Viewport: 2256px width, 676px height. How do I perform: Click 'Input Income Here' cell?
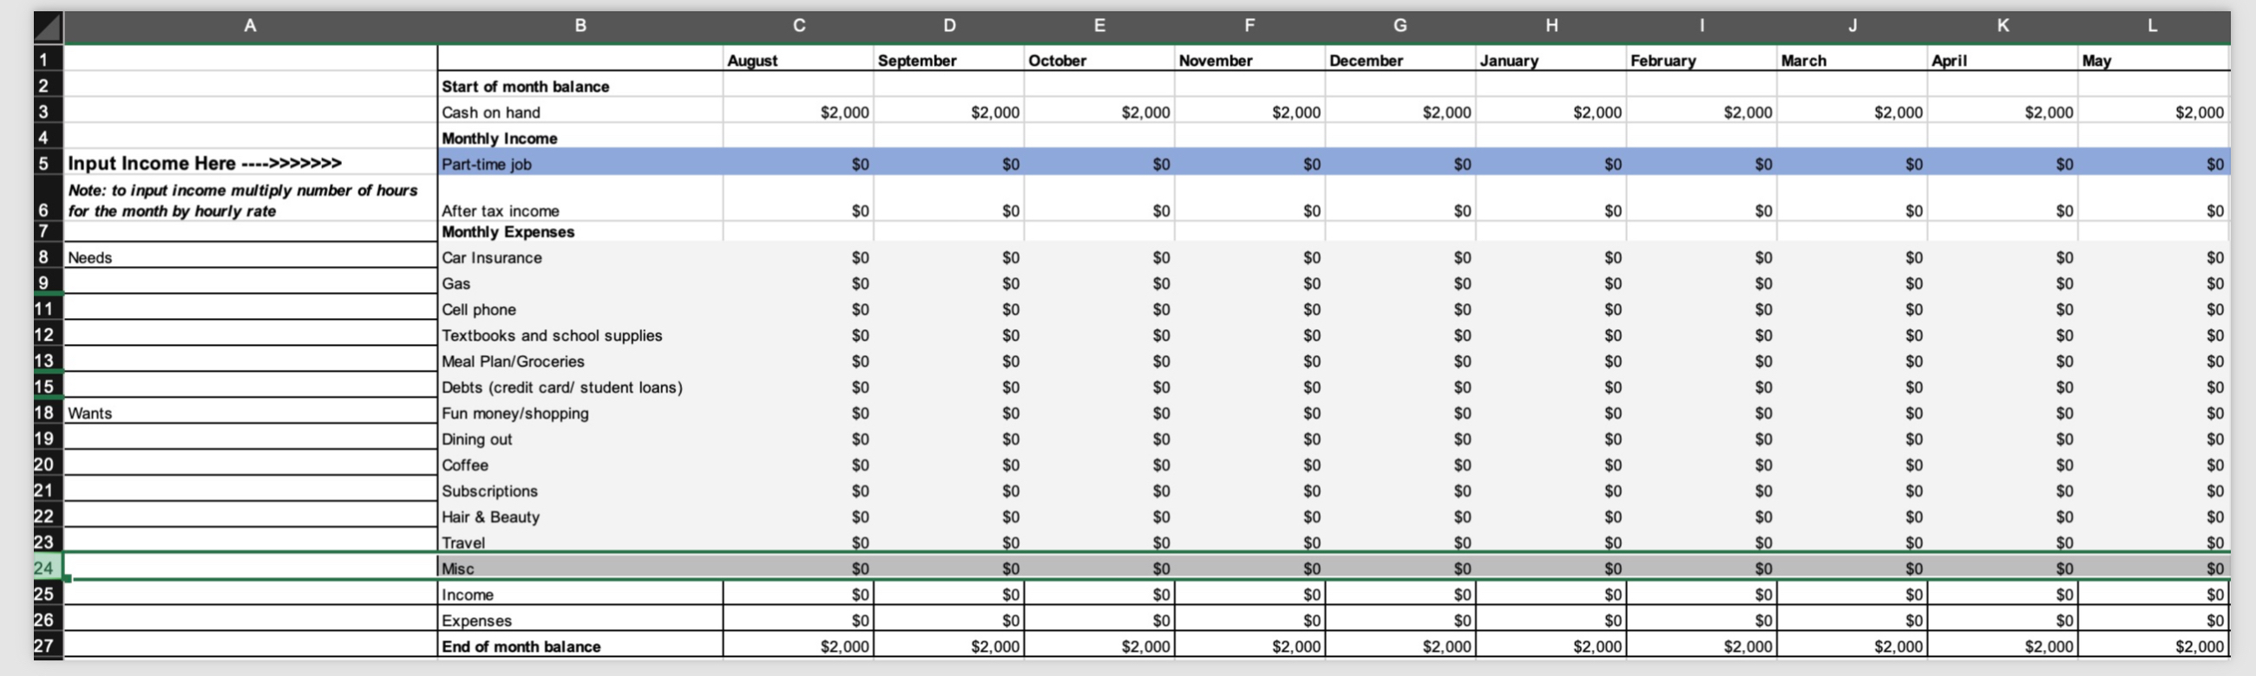tap(251, 163)
